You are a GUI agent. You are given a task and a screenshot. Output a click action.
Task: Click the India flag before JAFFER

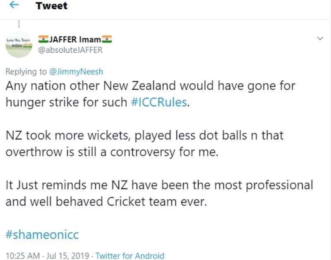pos(43,40)
